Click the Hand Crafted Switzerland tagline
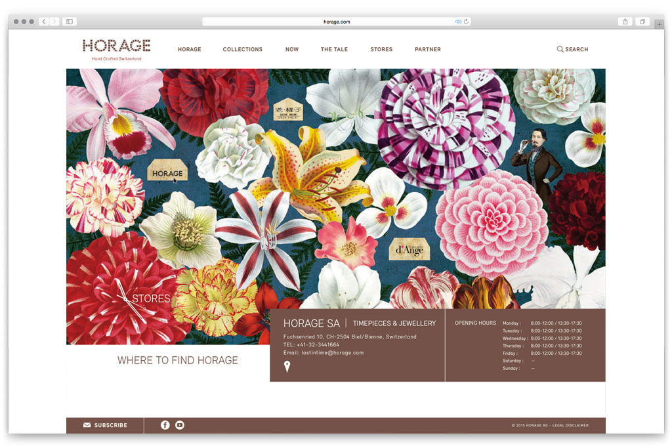Viewport: 672px width, 448px height. tap(116, 58)
